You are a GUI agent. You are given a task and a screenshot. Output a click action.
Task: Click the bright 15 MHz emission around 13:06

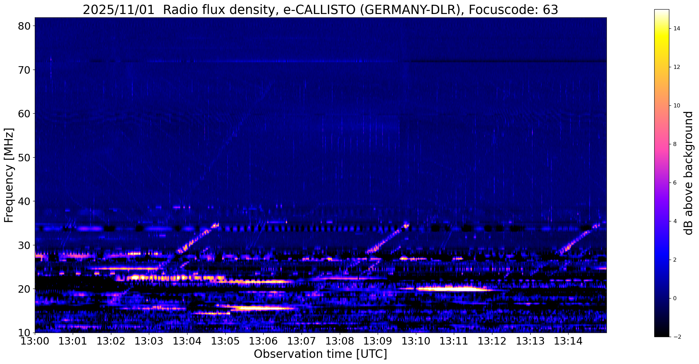(263, 308)
